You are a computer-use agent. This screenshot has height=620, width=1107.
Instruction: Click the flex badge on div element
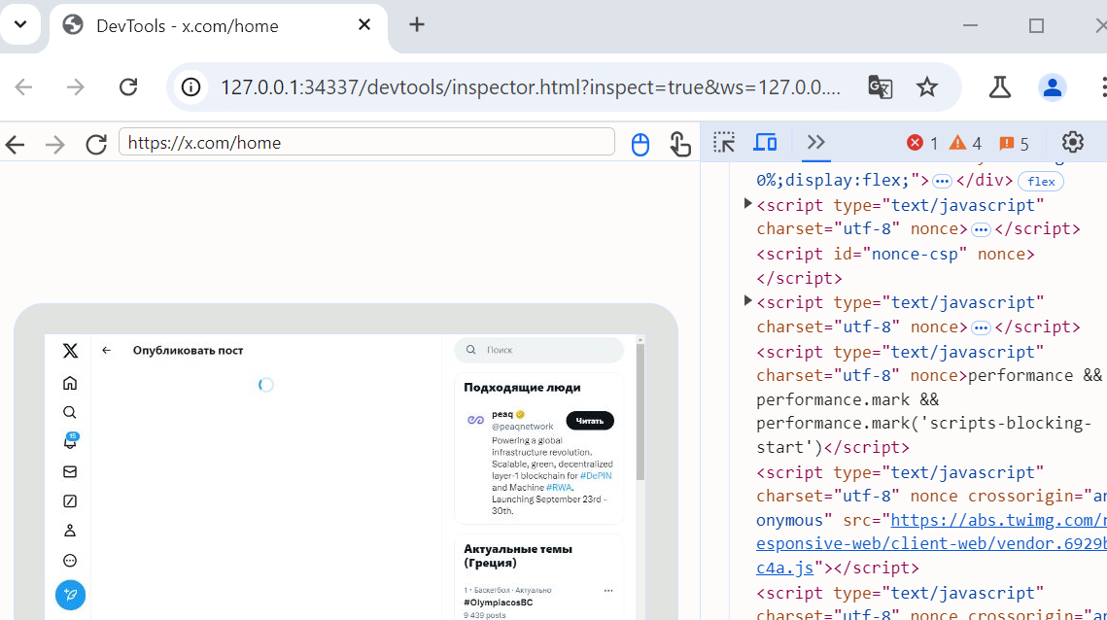pyautogui.click(x=1041, y=181)
